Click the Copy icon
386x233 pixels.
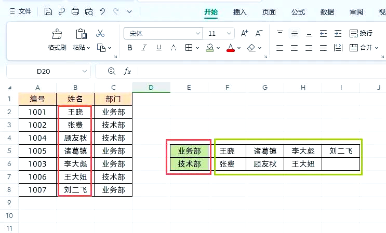101,48
